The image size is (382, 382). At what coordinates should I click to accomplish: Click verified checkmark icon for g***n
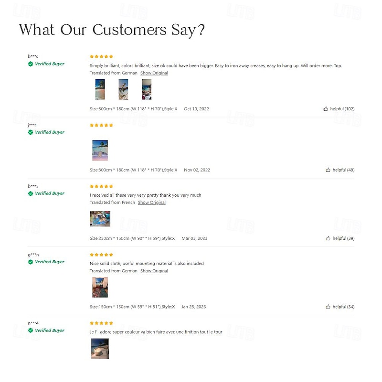click(x=31, y=262)
